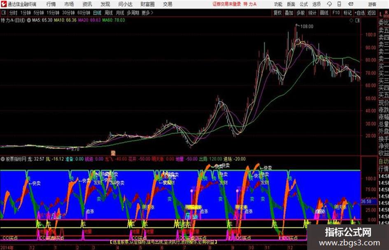Click the 2014年 timeline label
Viewport: 389px width, 250px height.
(7, 248)
